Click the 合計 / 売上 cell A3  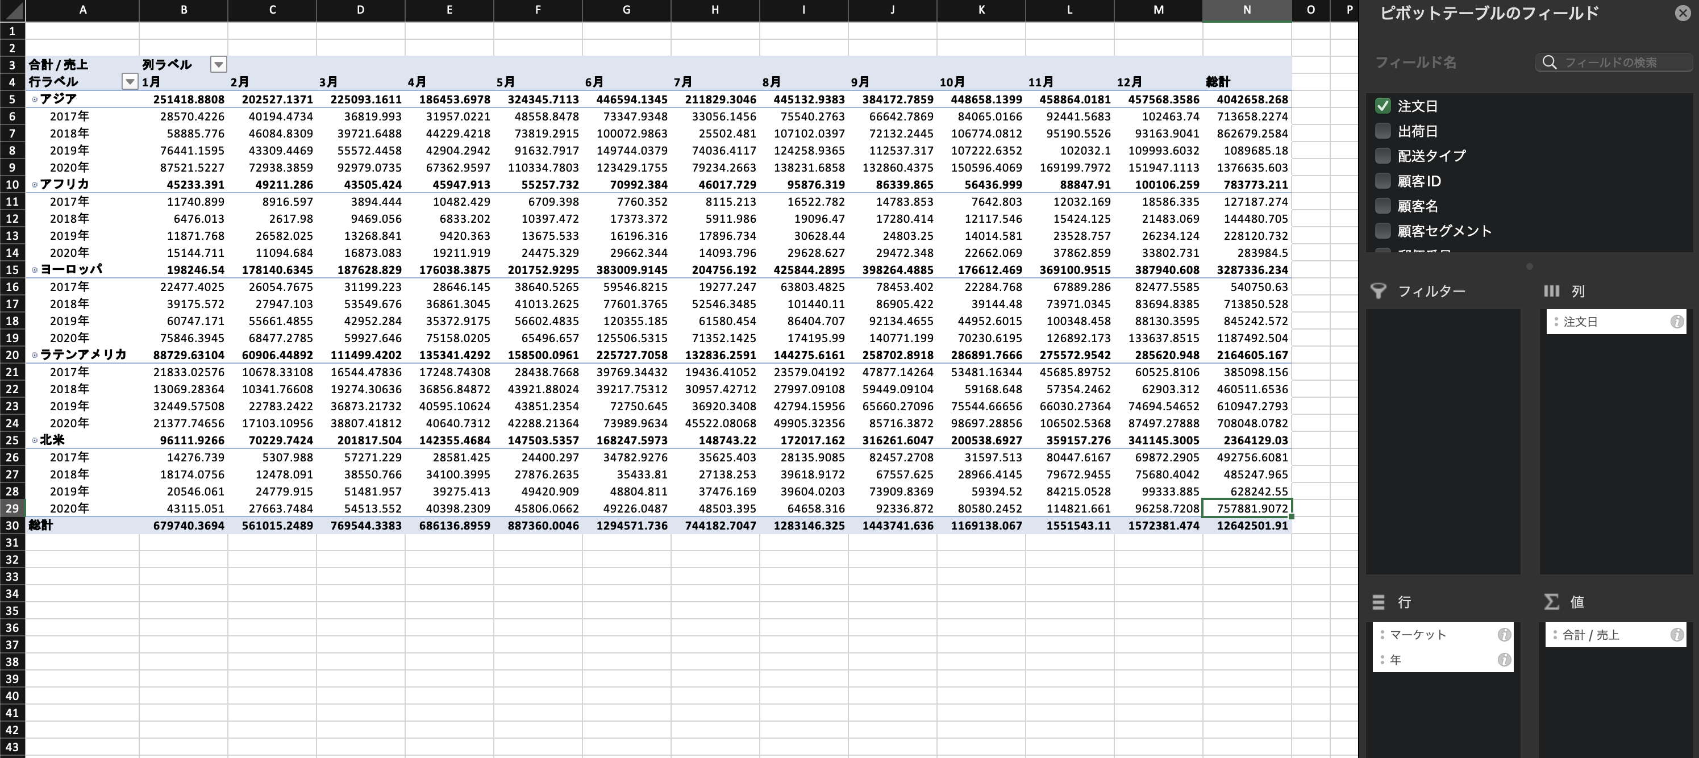point(82,65)
